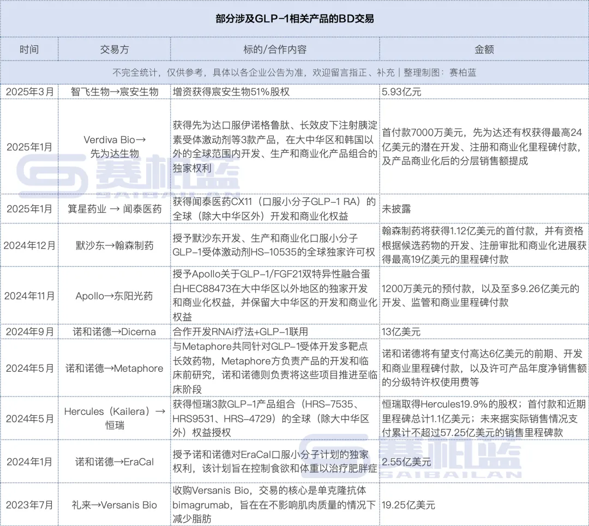The height and width of the screenshot is (526, 589).
Task: Click the 礼来→Versanis Bio cell
Action: 115,505
